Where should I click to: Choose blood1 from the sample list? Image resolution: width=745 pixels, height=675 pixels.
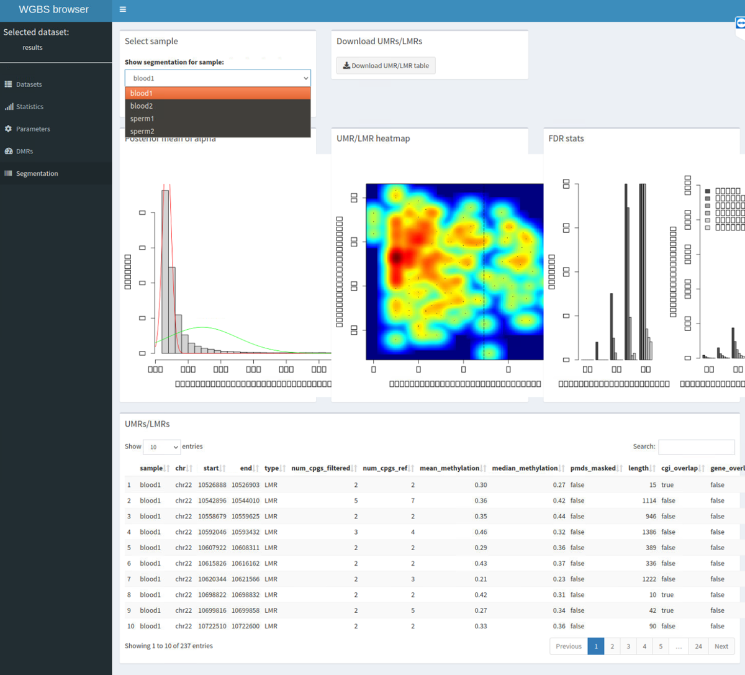click(x=217, y=93)
